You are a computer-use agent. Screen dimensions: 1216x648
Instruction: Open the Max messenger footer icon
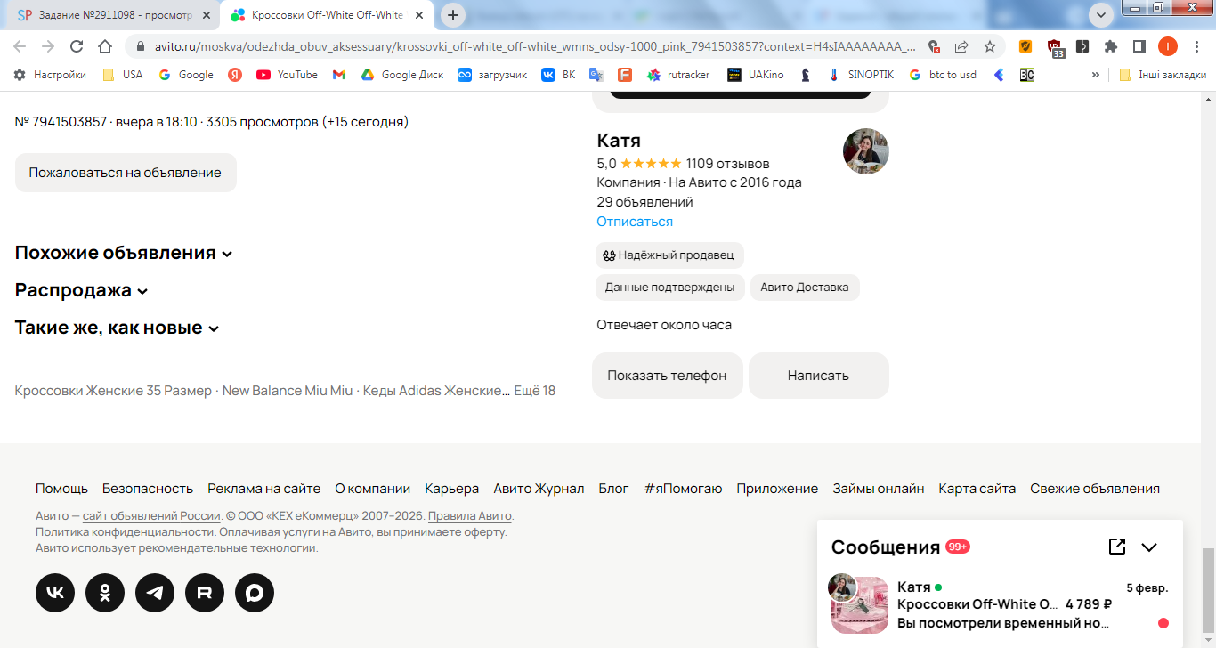pos(255,593)
